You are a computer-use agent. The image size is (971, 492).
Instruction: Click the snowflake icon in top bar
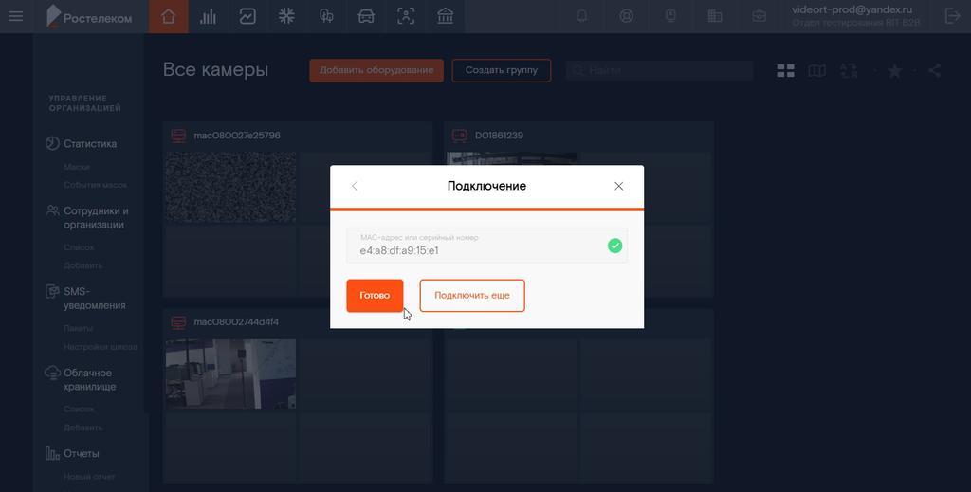(286, 17)
